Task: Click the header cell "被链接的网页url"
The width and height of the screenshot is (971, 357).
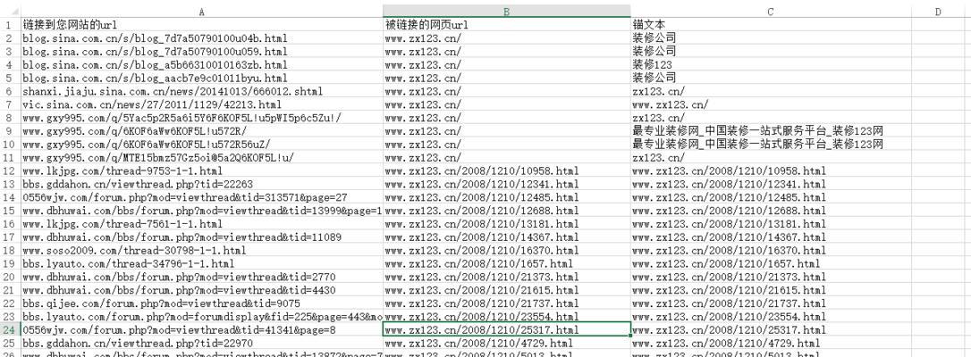Action: tap(426, 25)
